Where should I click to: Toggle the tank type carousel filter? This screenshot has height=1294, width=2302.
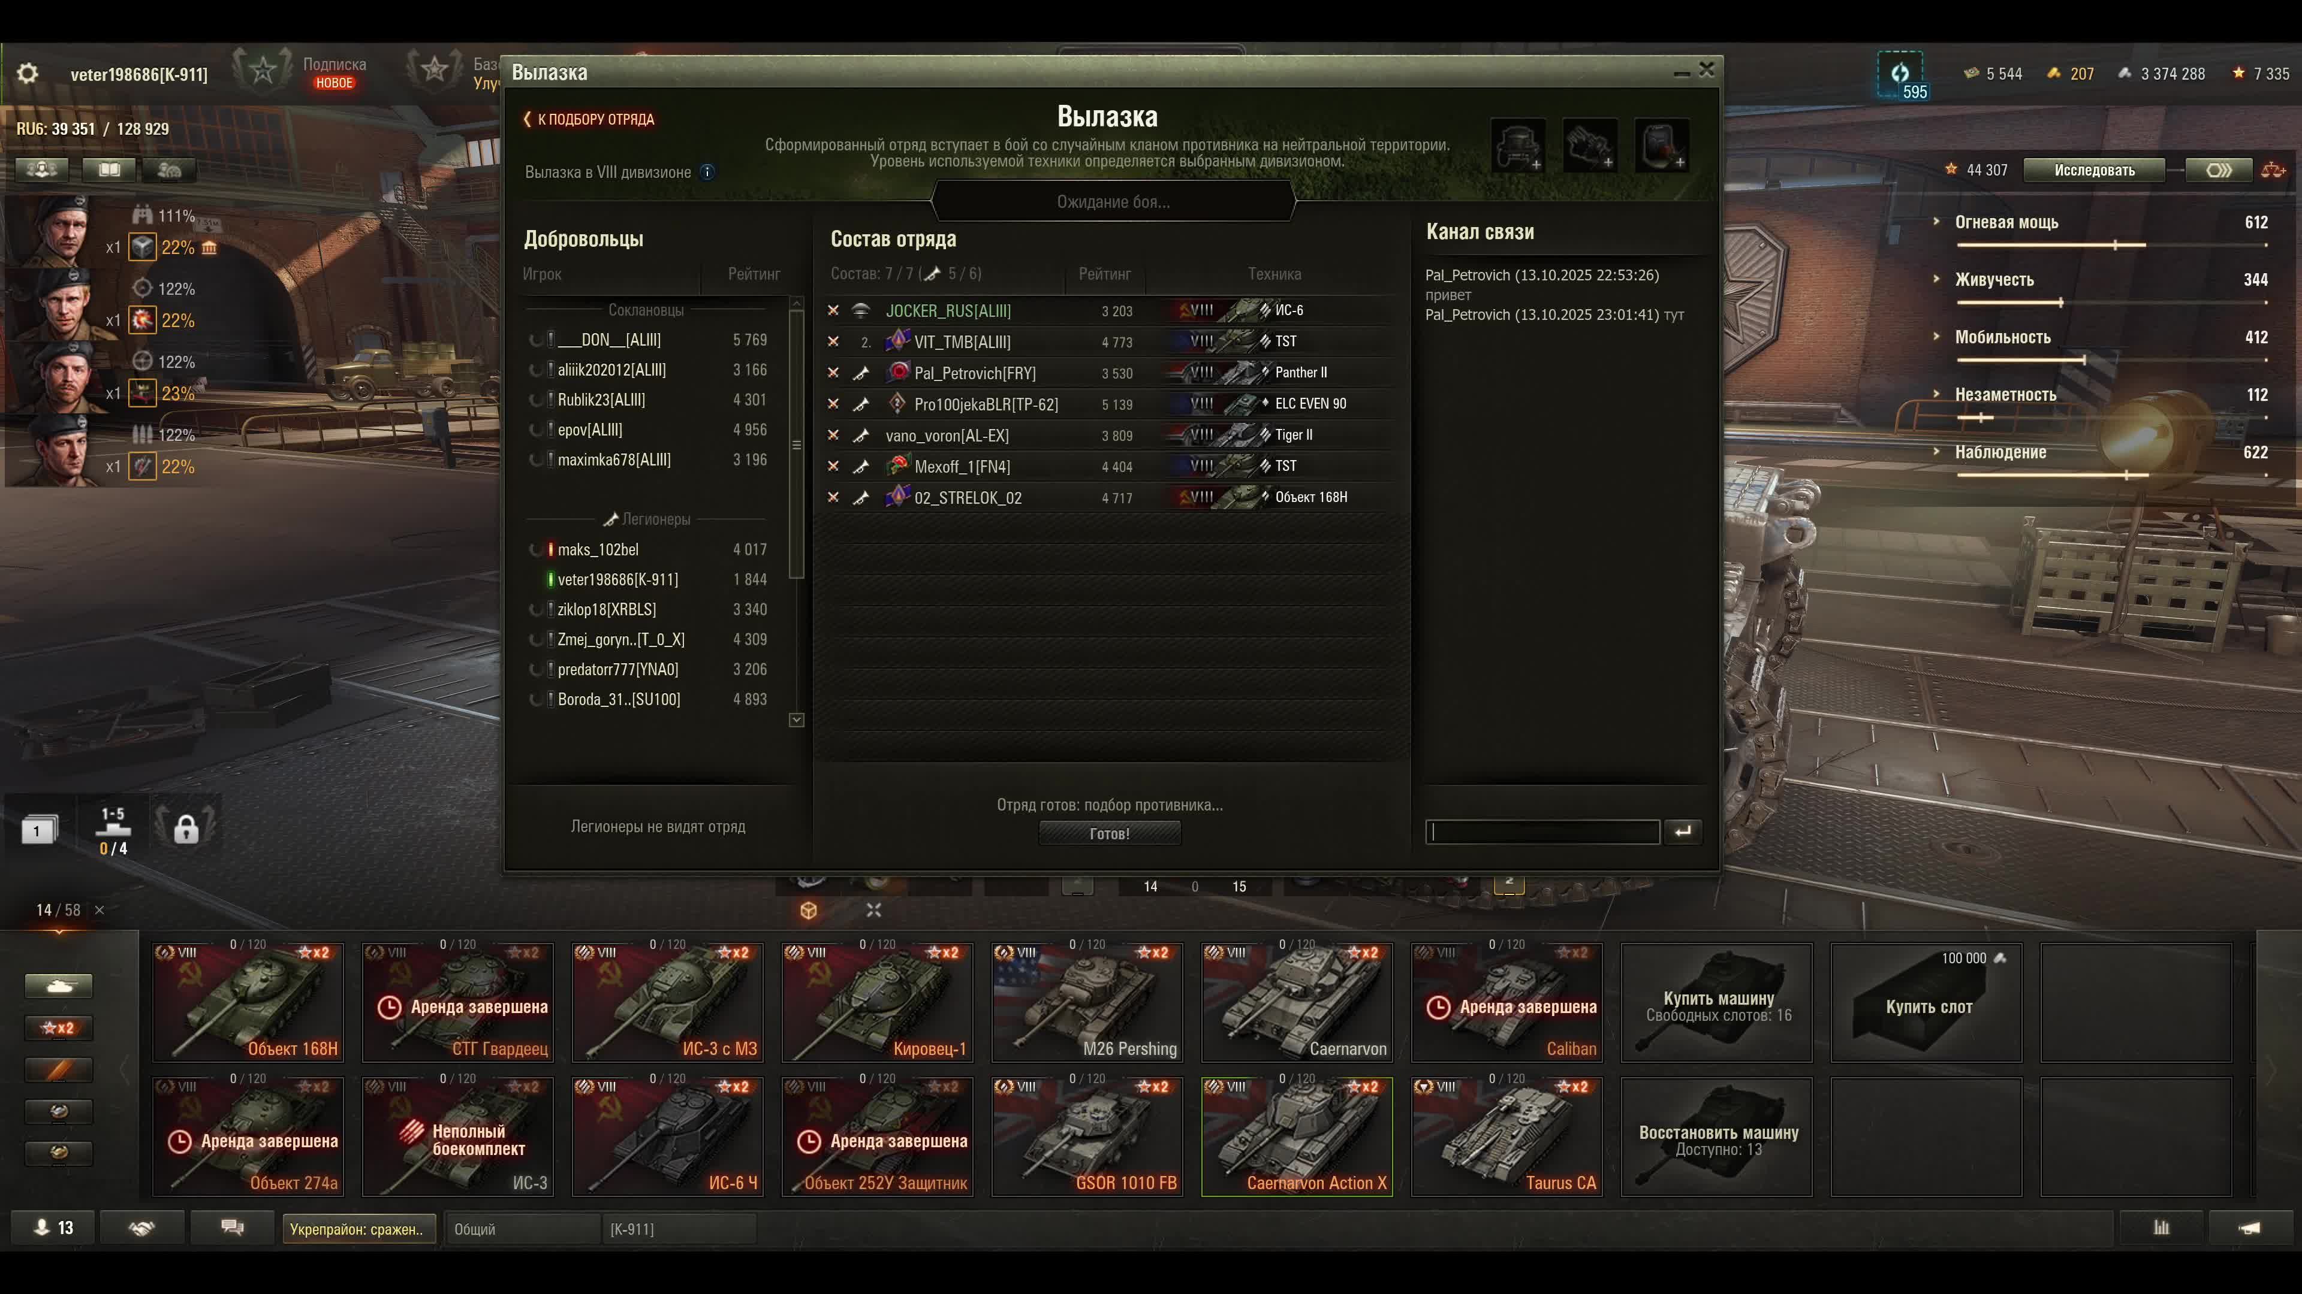click(58, 986)
